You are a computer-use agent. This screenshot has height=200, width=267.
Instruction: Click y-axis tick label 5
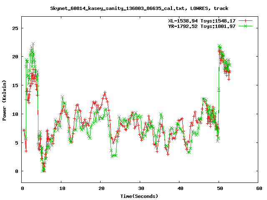(x=17, y=143)
